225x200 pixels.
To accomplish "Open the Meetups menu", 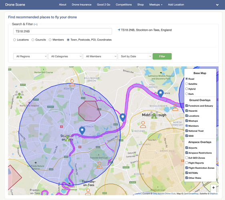I will point(156,4).
